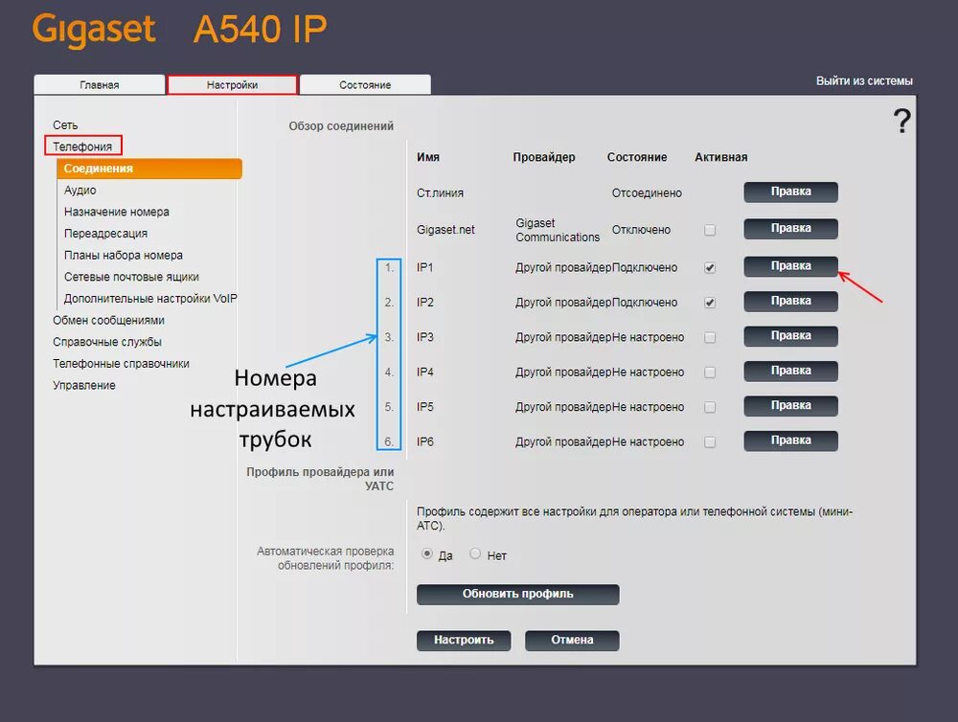Enable IP4 active checkbox
The width and height of the screenshot is (958, 722).
click(709, 372)
